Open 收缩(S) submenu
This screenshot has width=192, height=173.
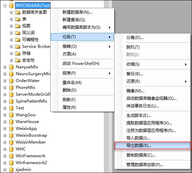coord(152,64)
